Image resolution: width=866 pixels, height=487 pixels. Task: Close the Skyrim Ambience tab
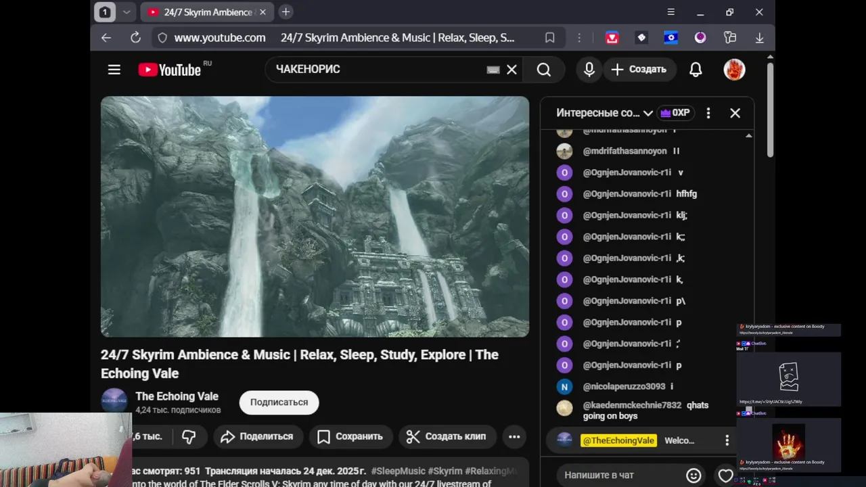point(263,12)
